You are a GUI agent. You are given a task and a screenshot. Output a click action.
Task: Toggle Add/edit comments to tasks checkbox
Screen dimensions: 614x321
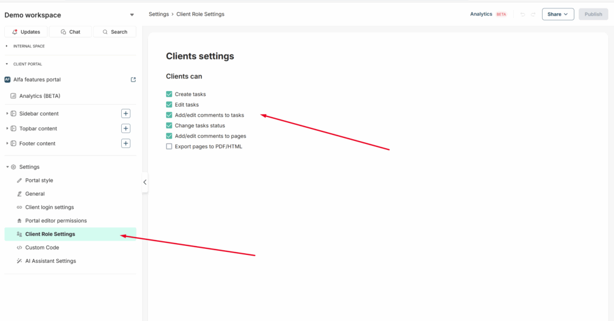(169, 115)
